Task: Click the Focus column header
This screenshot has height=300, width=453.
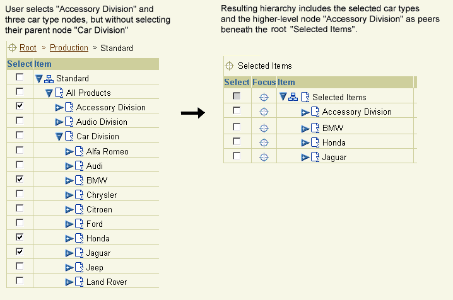Action: coord(264,82)
